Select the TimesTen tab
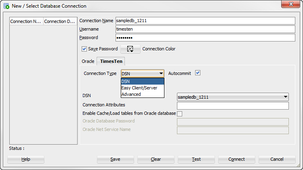Screen dimensions: 303x170 pyautogui.click(x=111, y=61)
